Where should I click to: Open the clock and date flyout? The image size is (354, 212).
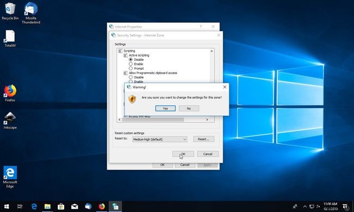[x=330, y=207]
